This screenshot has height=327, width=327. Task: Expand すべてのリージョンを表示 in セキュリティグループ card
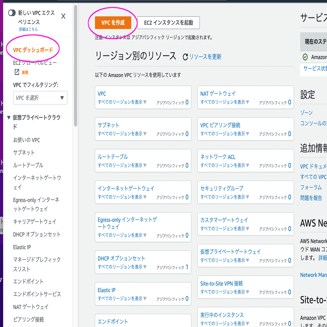[x=225, y=197]
